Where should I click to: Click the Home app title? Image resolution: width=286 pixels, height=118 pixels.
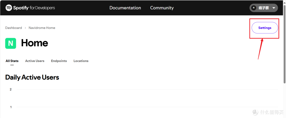pyautogui.click(x=34, y=43)
